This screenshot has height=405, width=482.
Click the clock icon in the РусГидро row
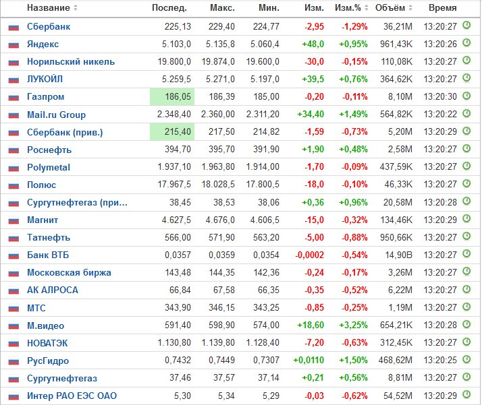[x=466, y=359]
